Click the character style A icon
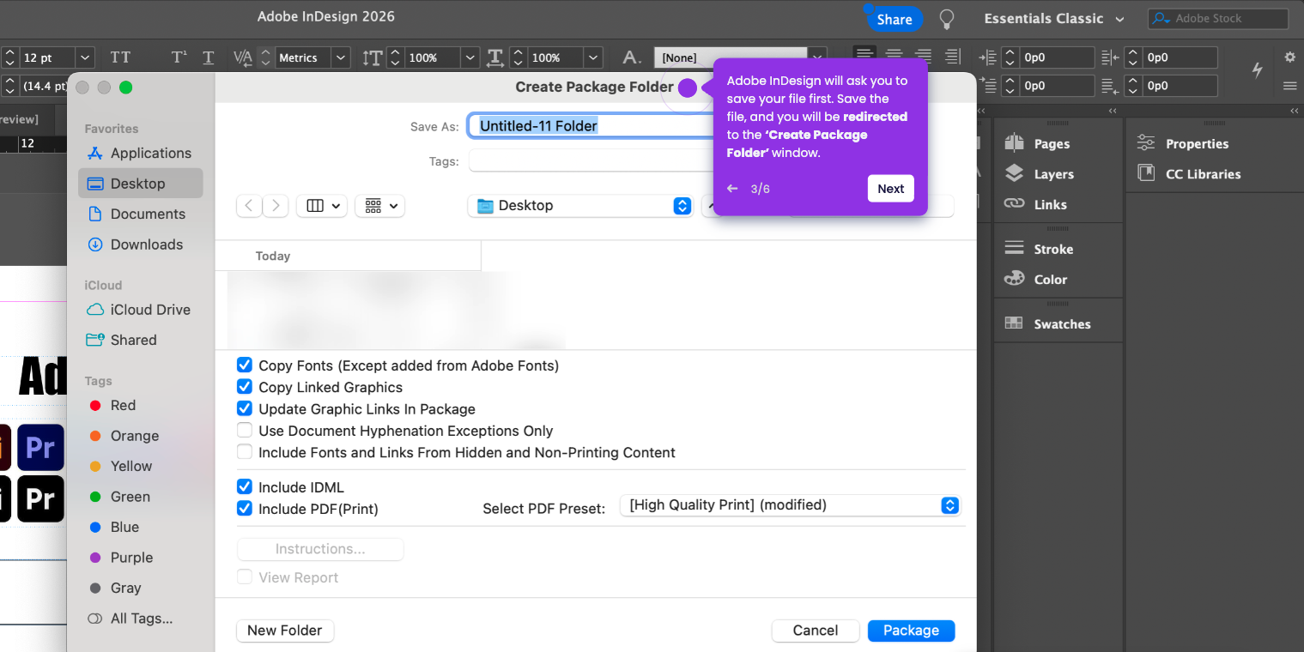This screenshot has width=1304, height=652. pos(632,57)
